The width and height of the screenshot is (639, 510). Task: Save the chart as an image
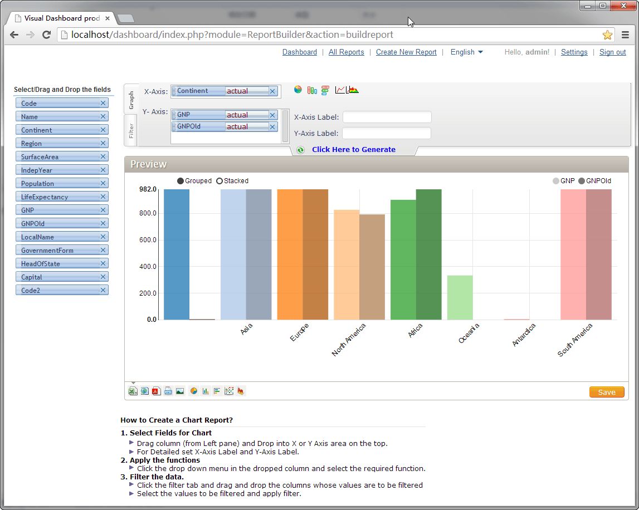[x=179, y=391]
